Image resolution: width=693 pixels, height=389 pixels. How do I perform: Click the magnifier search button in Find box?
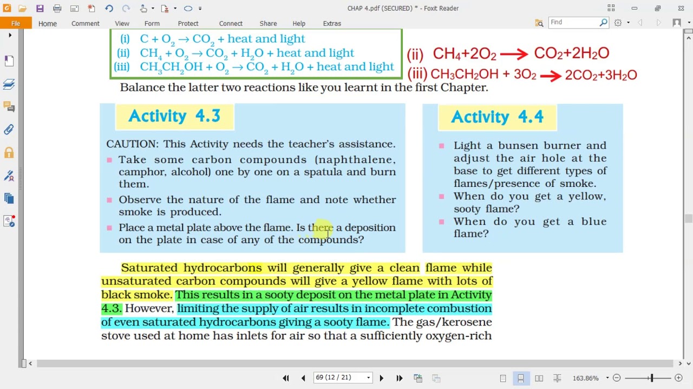coord(604,22)
